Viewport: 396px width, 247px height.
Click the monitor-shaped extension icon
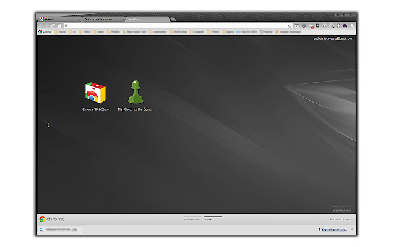pos(317,26)
